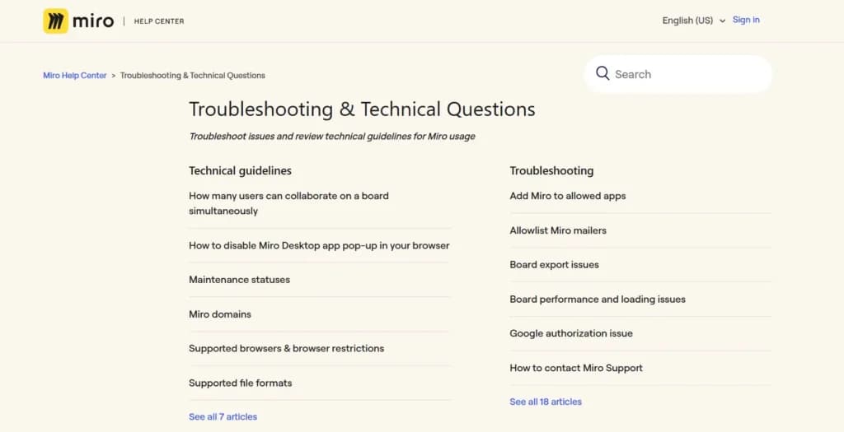Image resolution: width=844 pixels, height=432 pixels.
Task: Open Supported browsers & browser restrictions article
Action: [286, 348]
